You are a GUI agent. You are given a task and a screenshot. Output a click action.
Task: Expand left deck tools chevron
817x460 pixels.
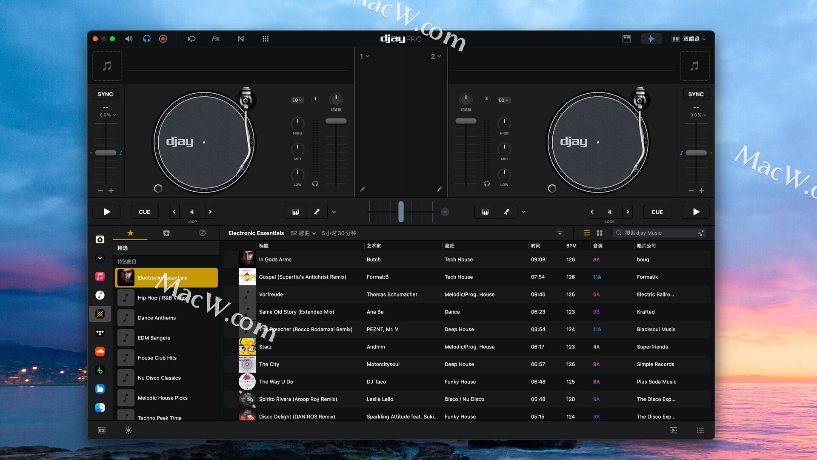click(334, 212)
